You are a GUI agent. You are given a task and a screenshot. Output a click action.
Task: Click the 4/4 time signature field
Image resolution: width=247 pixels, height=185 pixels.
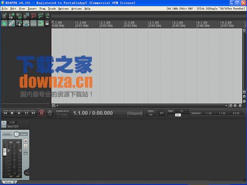pyautogui.click(x=162, y=113)
